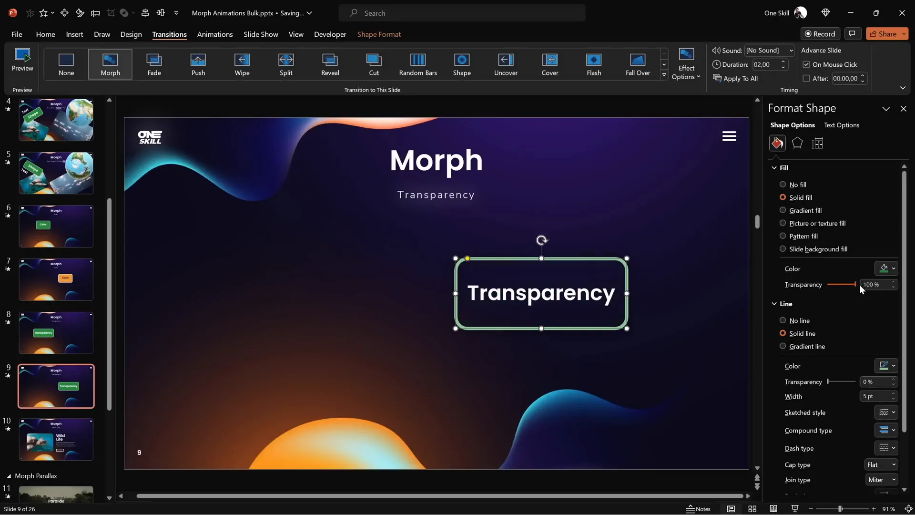Open the Effect Options dropdown

point(686,64)
